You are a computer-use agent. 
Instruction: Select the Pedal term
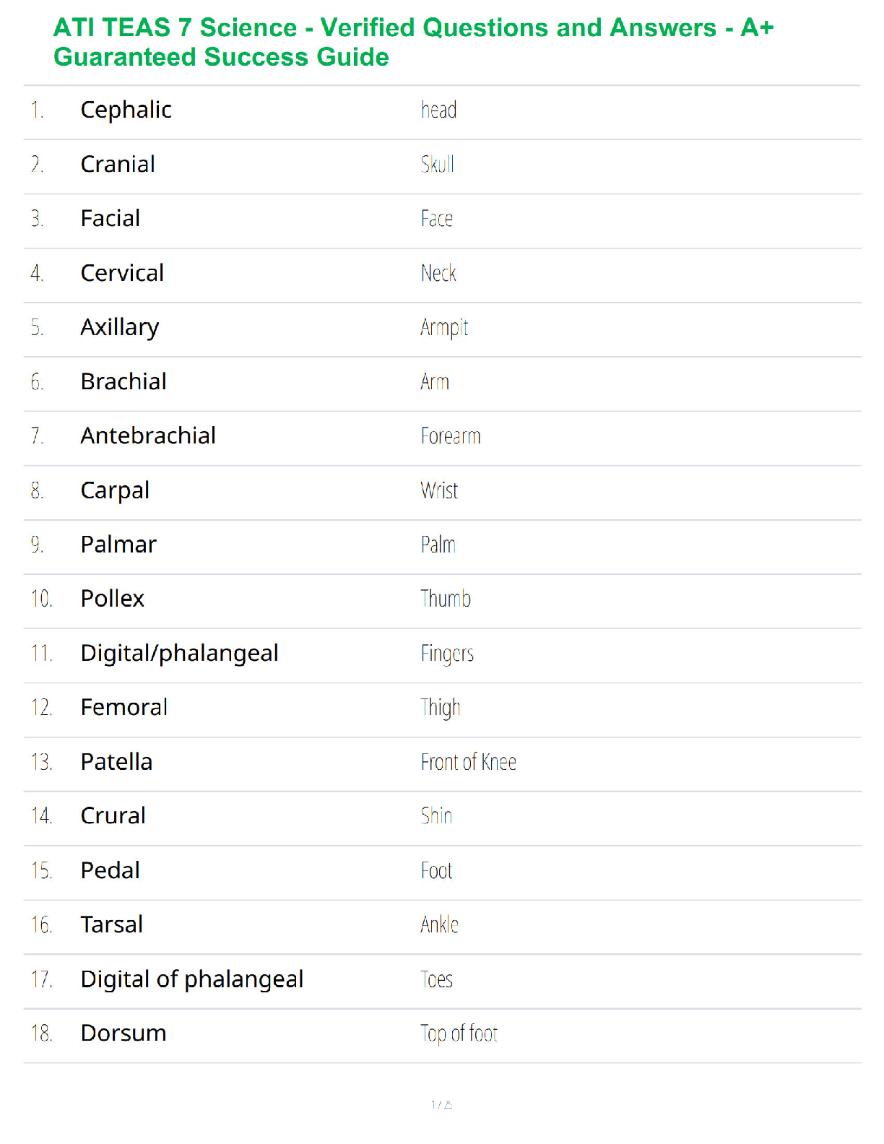[x=110, y=870]
